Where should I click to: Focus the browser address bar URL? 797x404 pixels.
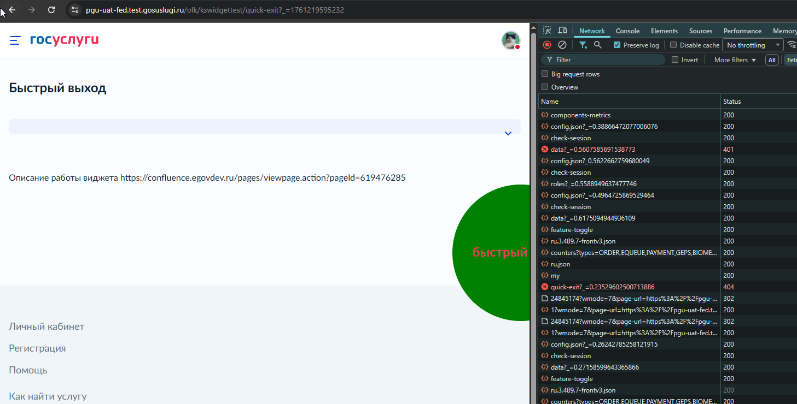tap(215, 10)
